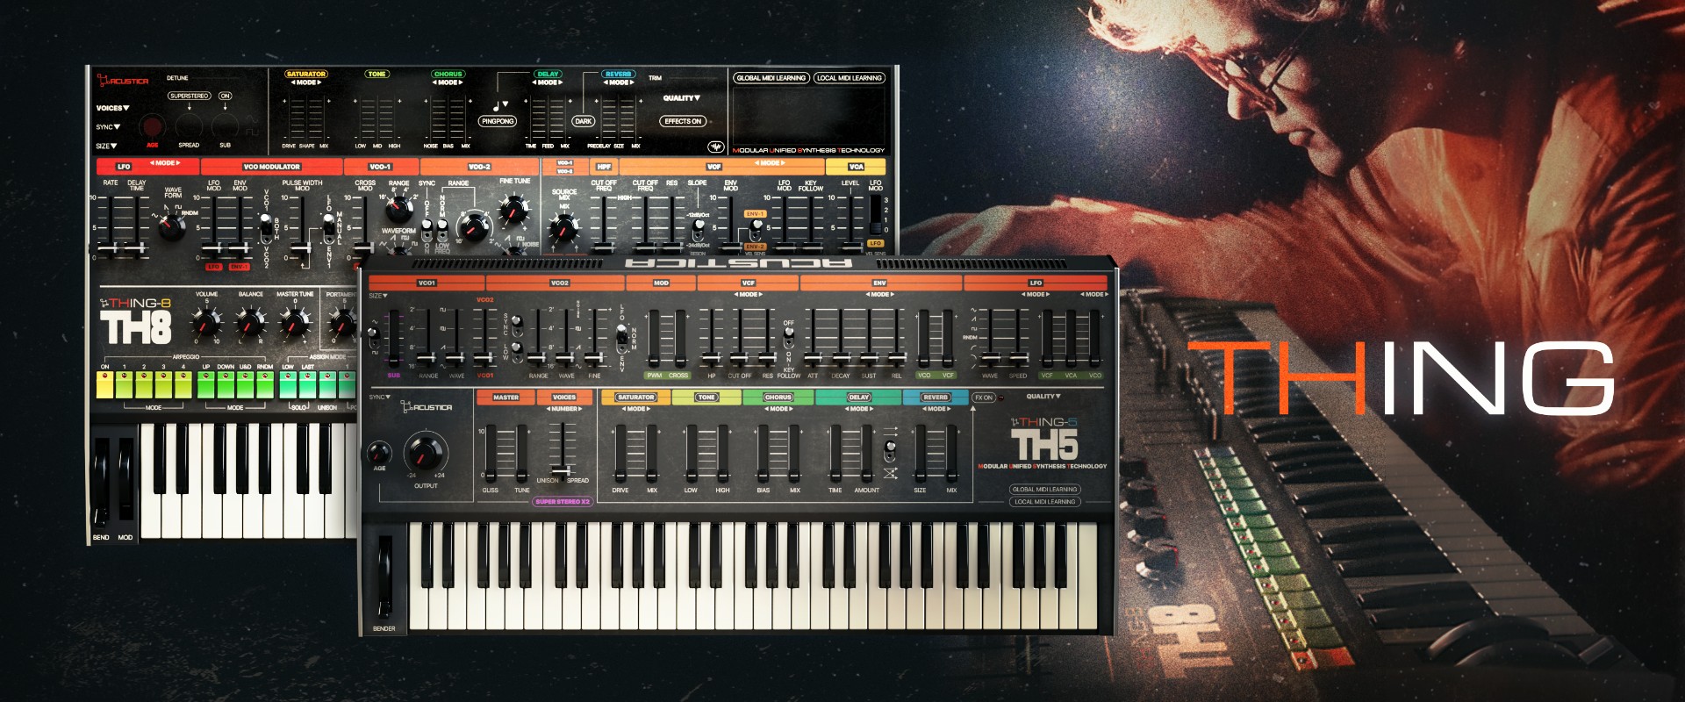Toggle the VCO-2 SYNC OFF/ON switch on TH8
The width and height of the screenshot is (1685, 702).
tap(427, 230)
